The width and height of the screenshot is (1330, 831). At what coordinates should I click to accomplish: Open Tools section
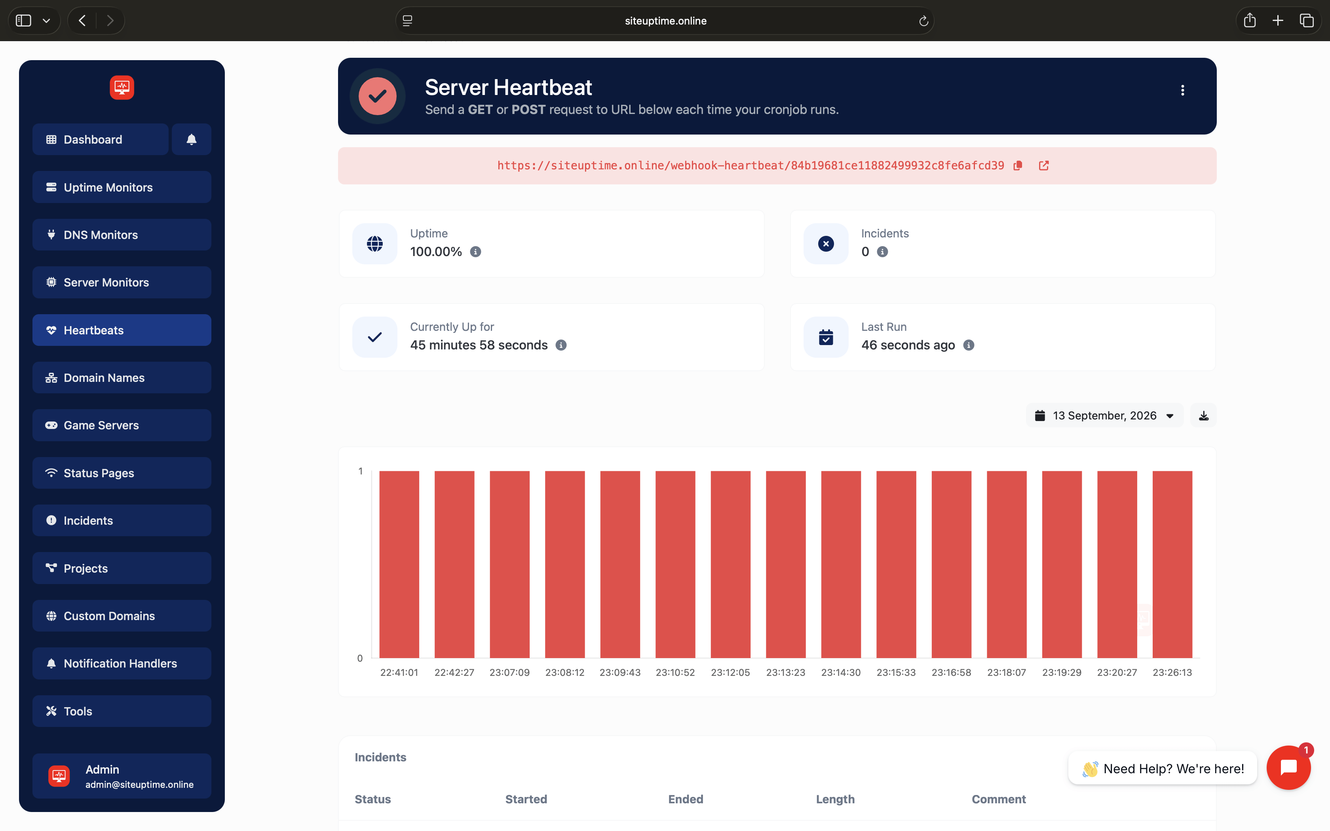pyautogui.click(x=122, y=711)
